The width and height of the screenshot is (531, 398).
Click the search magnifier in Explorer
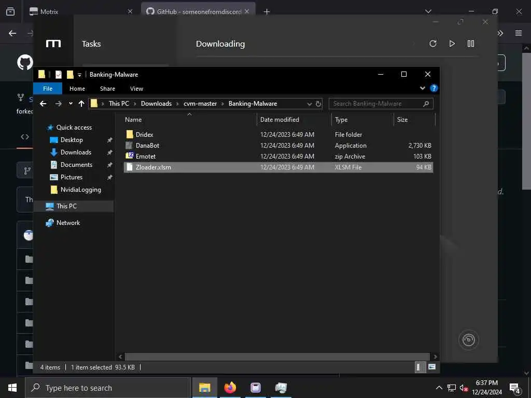tap(426, 104)
